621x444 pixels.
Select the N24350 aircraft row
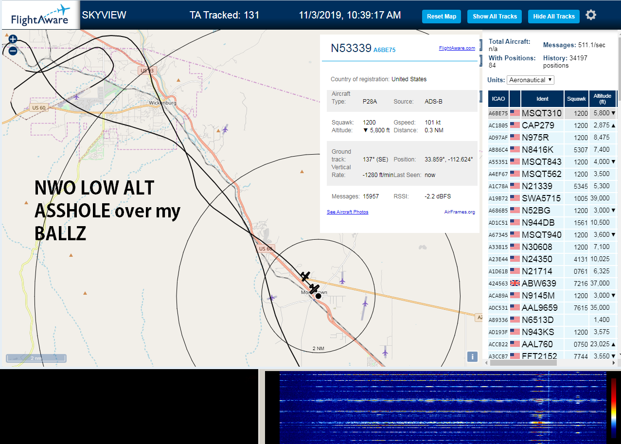tap(552, 259)
